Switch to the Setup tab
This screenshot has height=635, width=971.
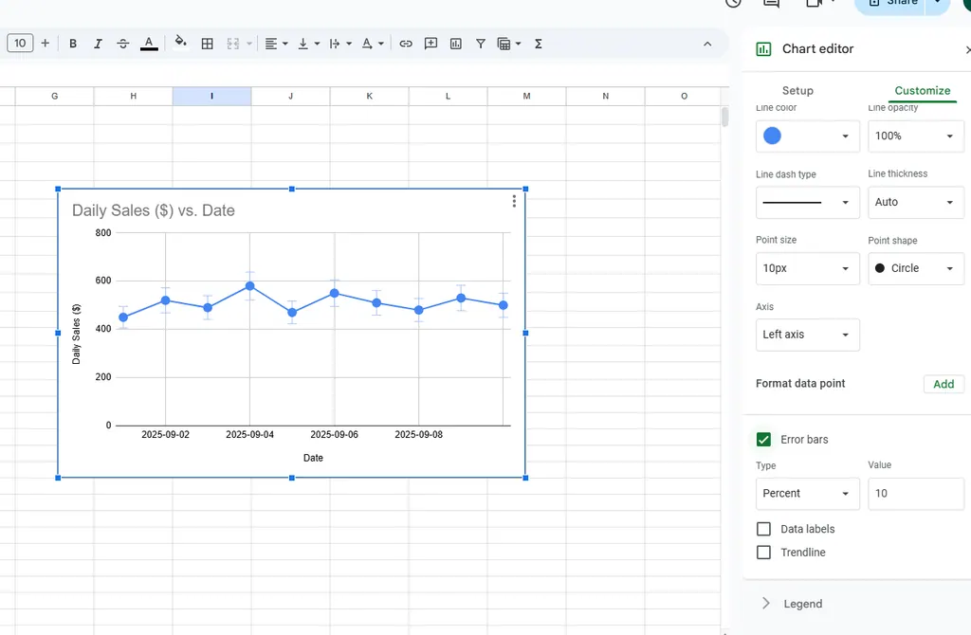point(797,91)
